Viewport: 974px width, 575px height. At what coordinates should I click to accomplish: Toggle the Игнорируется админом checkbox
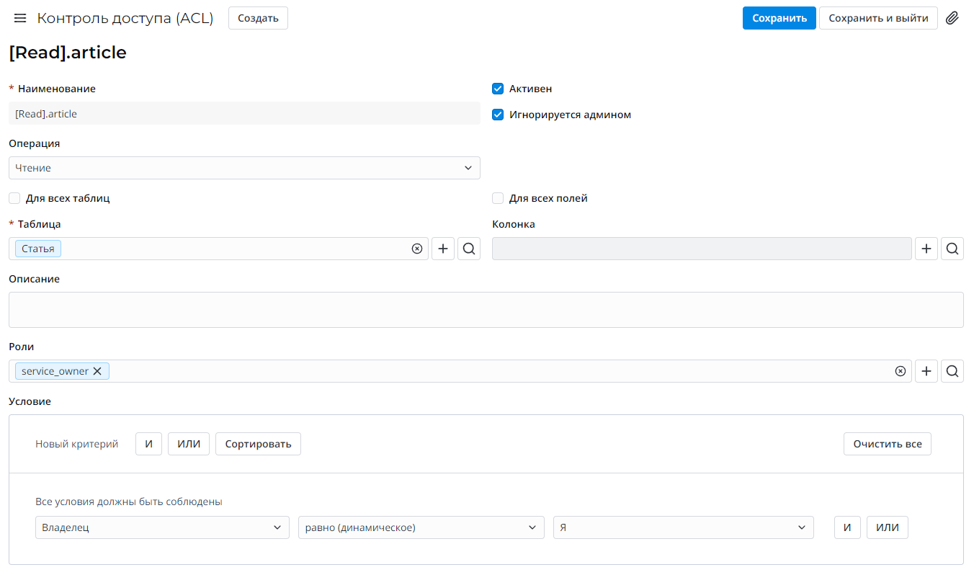point(498,115)
